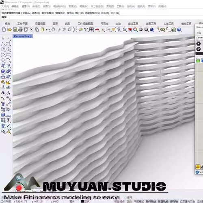Viewport: 203px width, 203px height.
Task: Click the Save disk icon
Action: pos(15,30)
